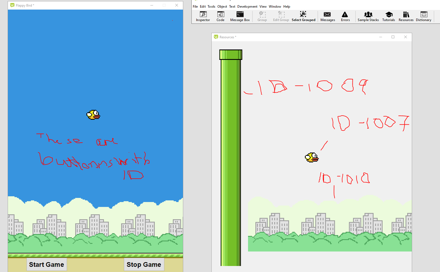This screenshot has height=272, width=440.
Task: Open the Tutorials panel
Action: 389,16
